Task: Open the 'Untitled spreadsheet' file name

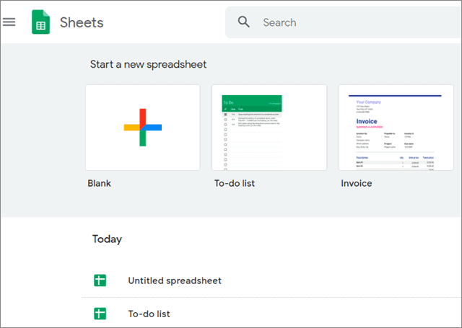Action: click(175, 280)
